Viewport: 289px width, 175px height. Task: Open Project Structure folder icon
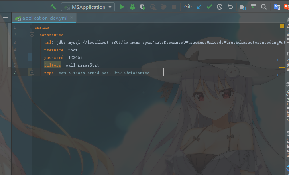click(x=243, y=7)
